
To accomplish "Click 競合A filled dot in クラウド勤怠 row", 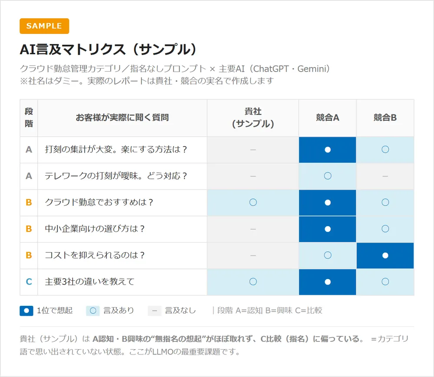I will pos(327,203).
